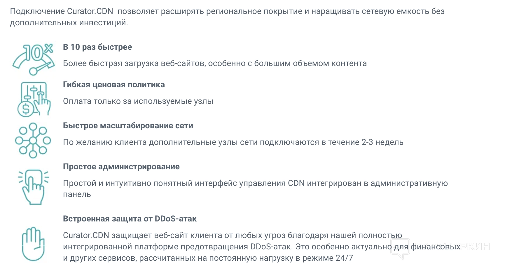The width and height of the screenshot is (505, 275).
Task: Click "Curator.CDN" in the top intro paragraph
Action: 90,11
